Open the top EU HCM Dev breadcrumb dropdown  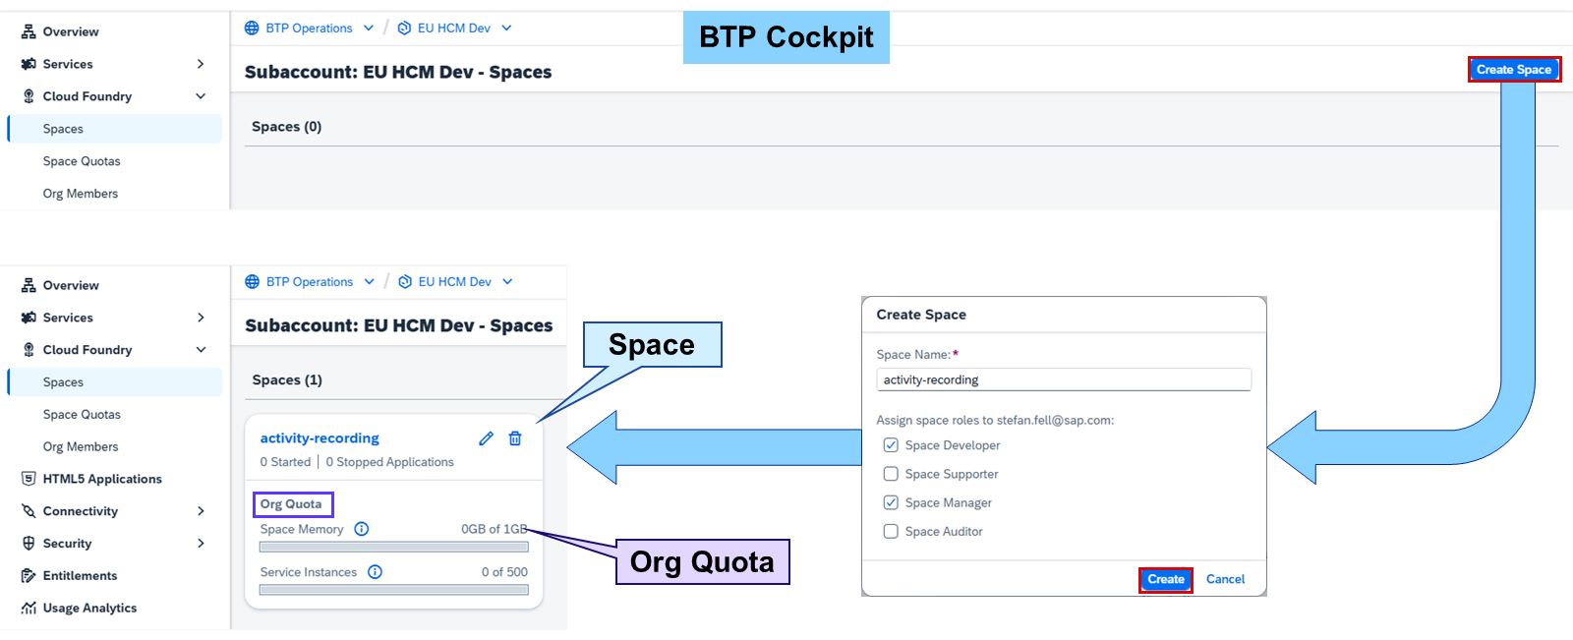click(x=506, y=29)
